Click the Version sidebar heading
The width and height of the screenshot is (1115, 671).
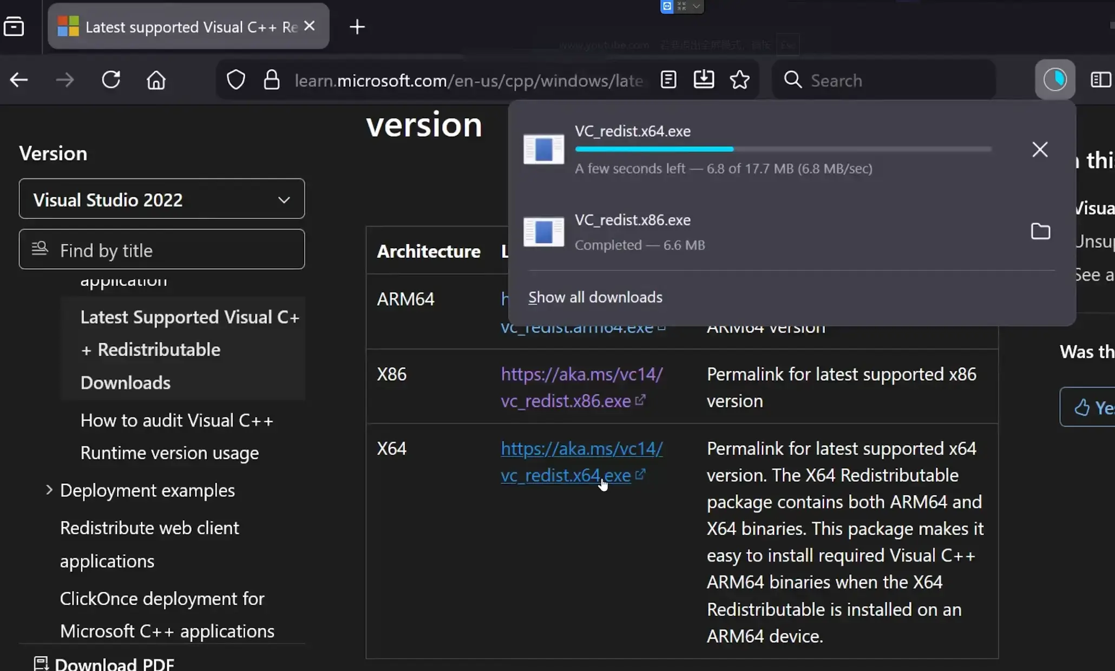(x=53, y=153)
